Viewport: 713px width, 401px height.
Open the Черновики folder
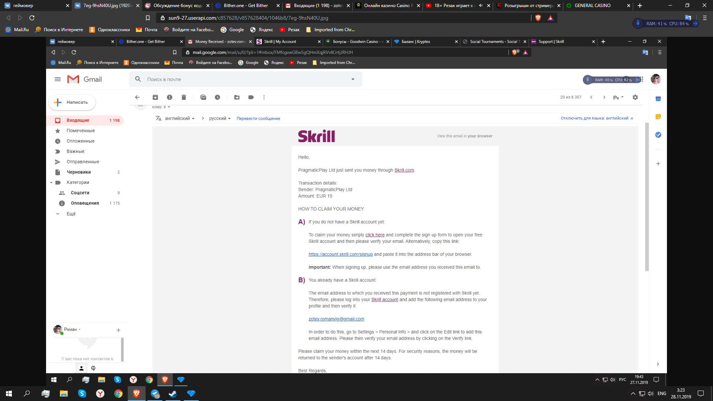tap(79, 172)
